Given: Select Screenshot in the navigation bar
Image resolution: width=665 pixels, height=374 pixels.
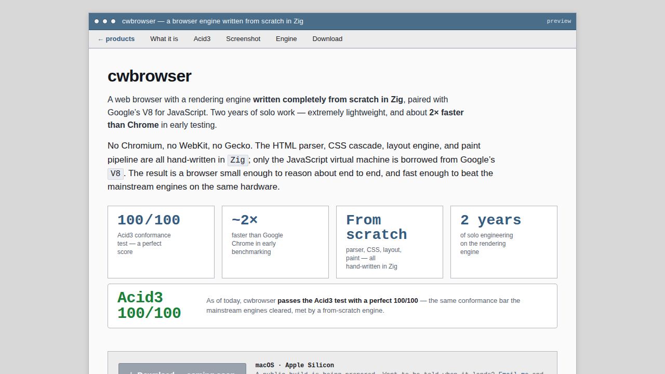Looking at the screenshot, I should coord(243,39).
